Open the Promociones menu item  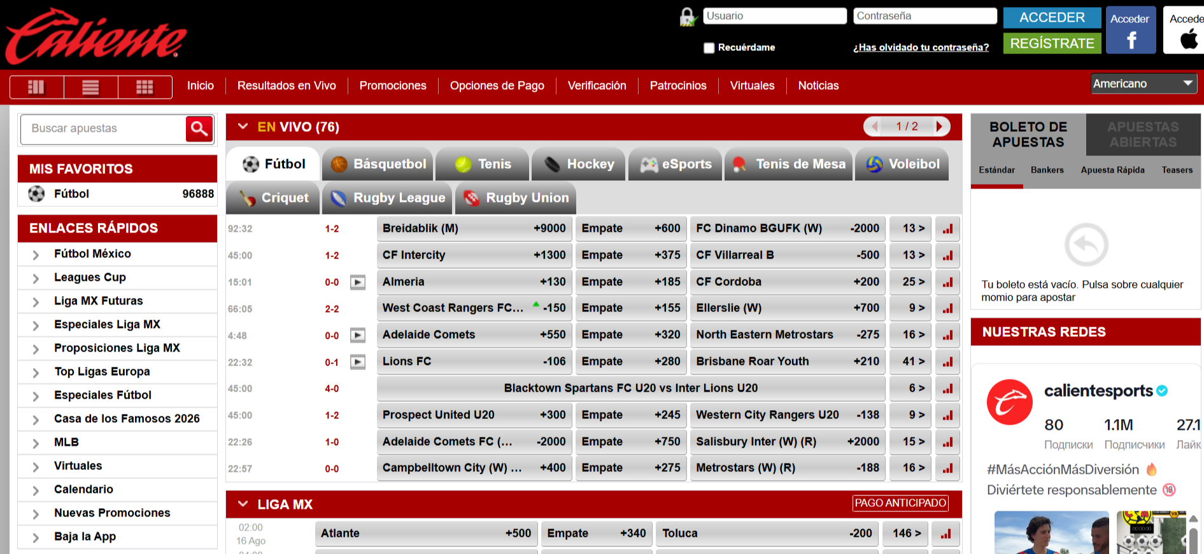coord(393,86)
